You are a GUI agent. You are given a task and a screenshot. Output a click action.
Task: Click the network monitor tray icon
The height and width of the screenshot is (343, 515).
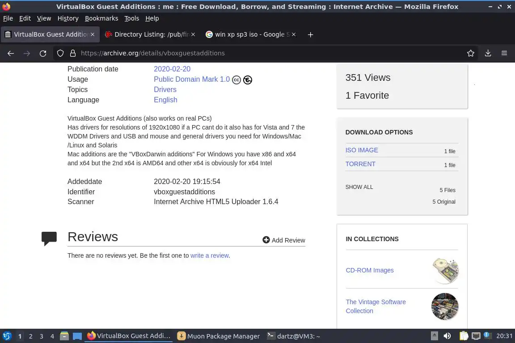(476, 336)
